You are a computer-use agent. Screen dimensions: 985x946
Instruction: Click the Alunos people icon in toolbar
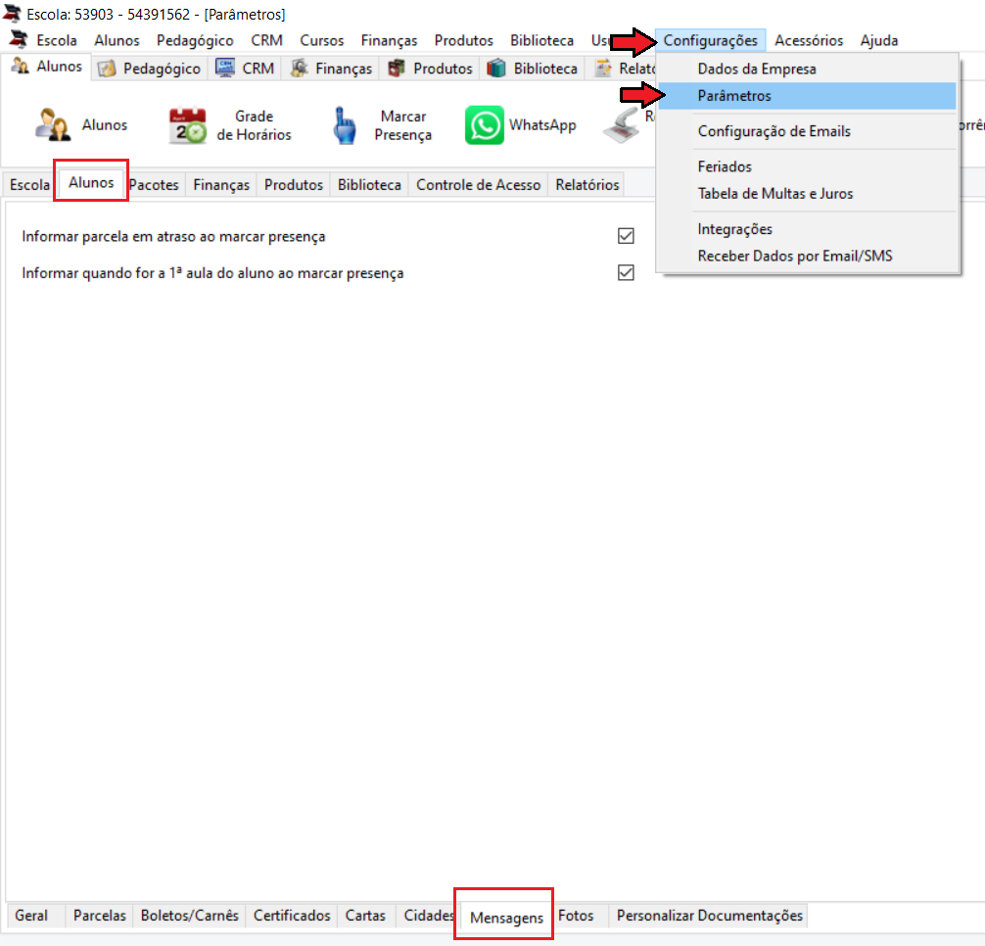pyautogui.click(x=52, y=124)
